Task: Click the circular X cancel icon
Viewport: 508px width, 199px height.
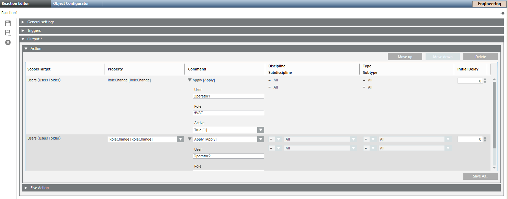Action: pyautogui.click(x=8, y=42)
